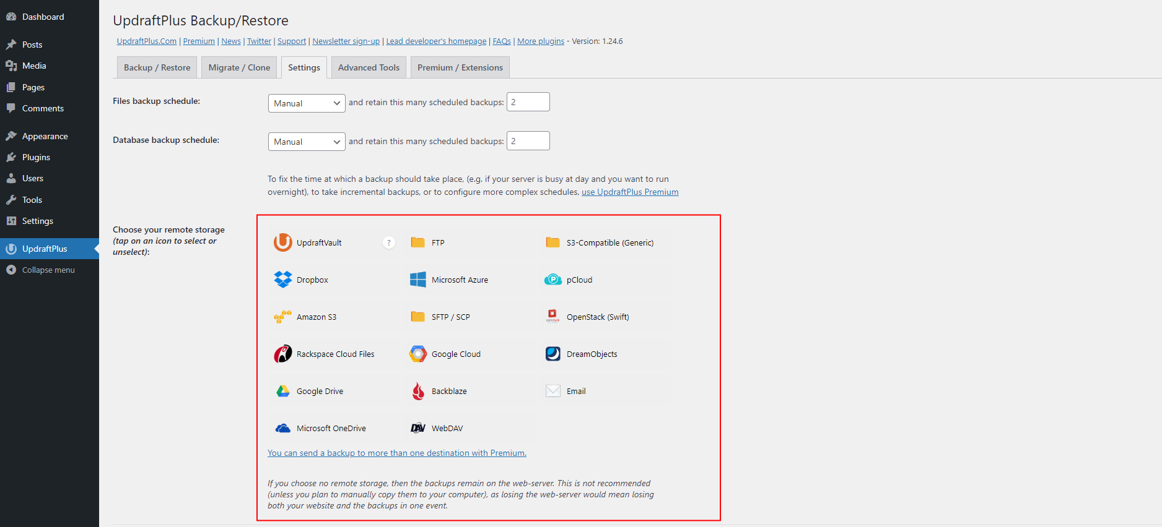Pick Microsoft Azure storage icon
The image size is (1162, 527).
tap(418, 280)
